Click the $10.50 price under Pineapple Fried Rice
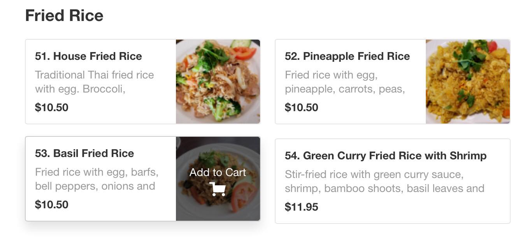 [x=301, y=107]
